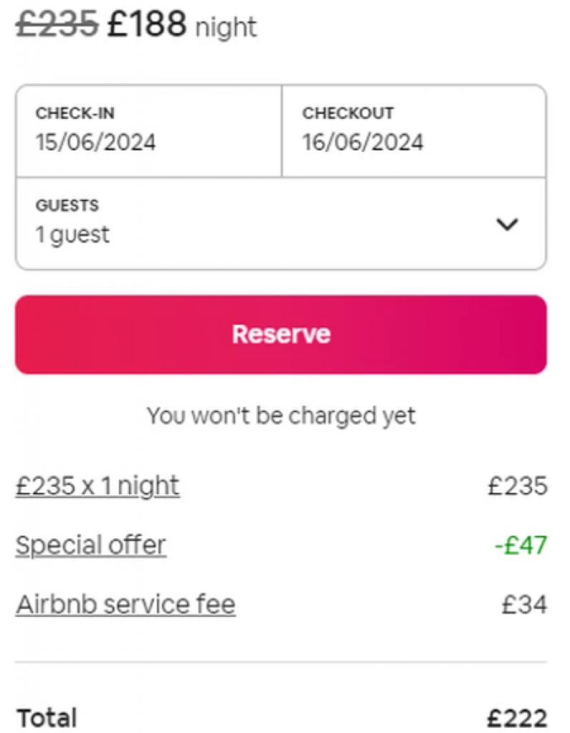Click the struck-through £235 original price

[57, 24]
